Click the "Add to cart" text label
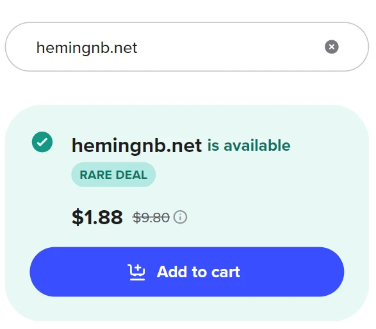Viewport: 376px width, 329px height. coord(199,272)
